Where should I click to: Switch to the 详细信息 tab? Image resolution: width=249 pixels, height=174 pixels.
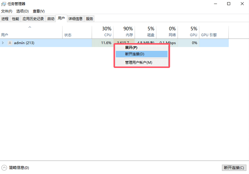click(75, 19)
